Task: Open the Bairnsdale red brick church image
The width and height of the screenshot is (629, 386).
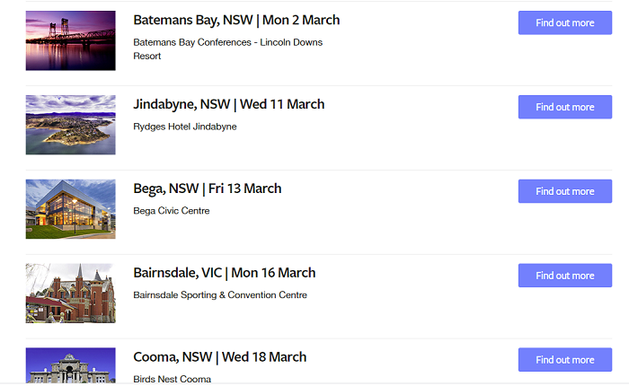Action: (70, 294)
